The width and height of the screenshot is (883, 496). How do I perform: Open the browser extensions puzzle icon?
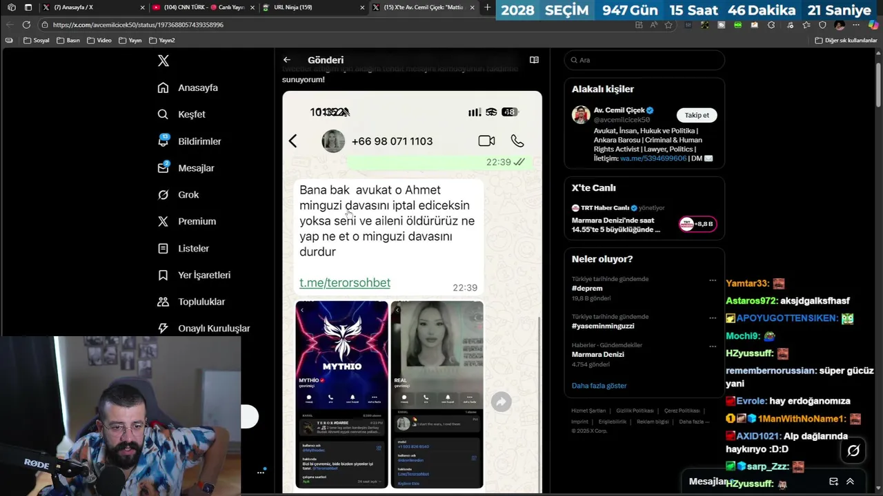tap(771, 25)
